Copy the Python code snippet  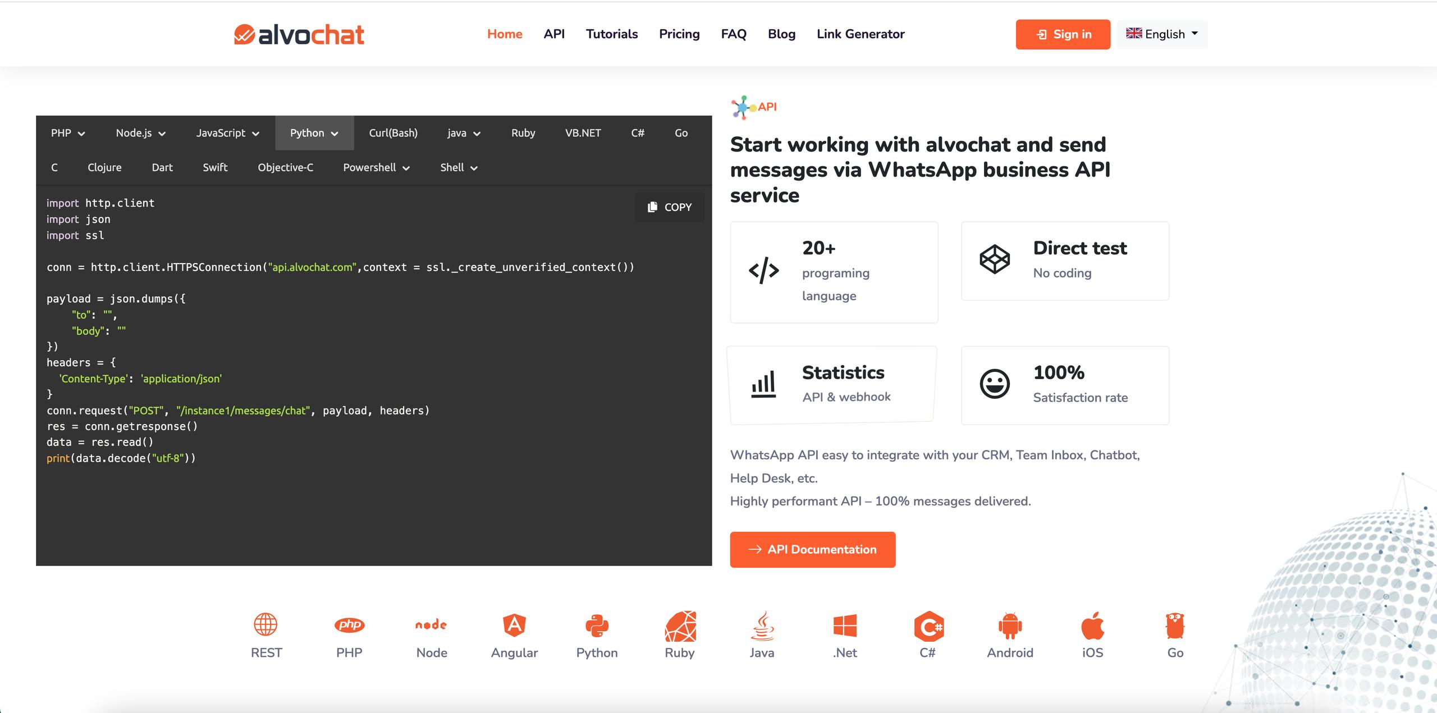point(669,207)
